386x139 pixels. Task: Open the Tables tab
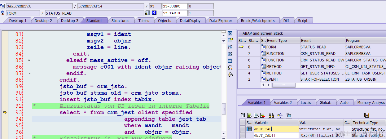click(144, 20)
